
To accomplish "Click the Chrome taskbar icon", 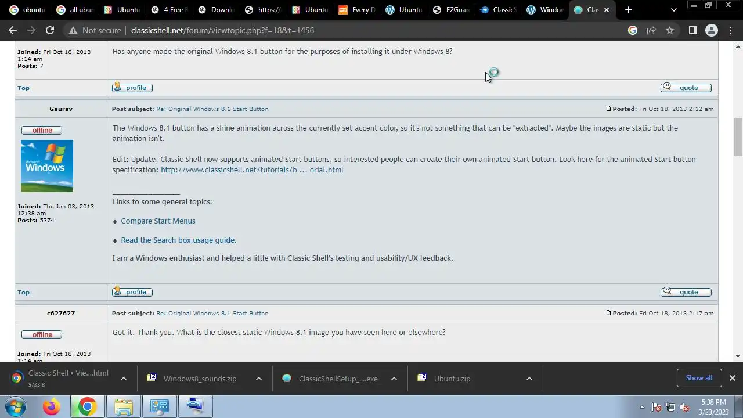I will 87,407.
